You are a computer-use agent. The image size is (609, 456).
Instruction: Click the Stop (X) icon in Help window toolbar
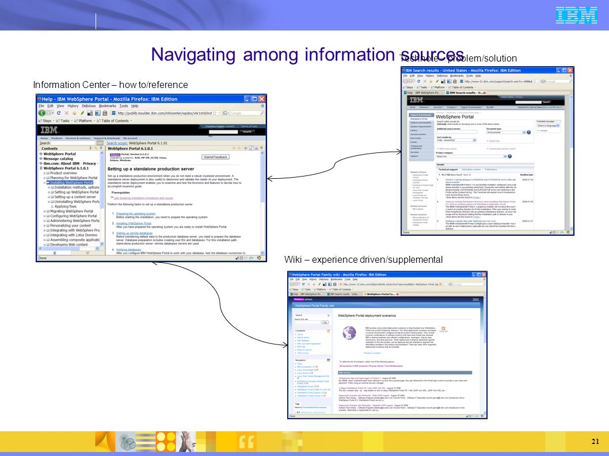coord(66,113)
